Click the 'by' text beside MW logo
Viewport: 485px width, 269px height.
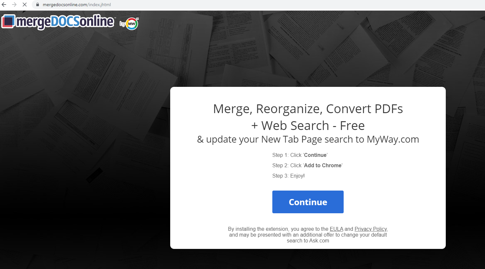coord(123,24)
